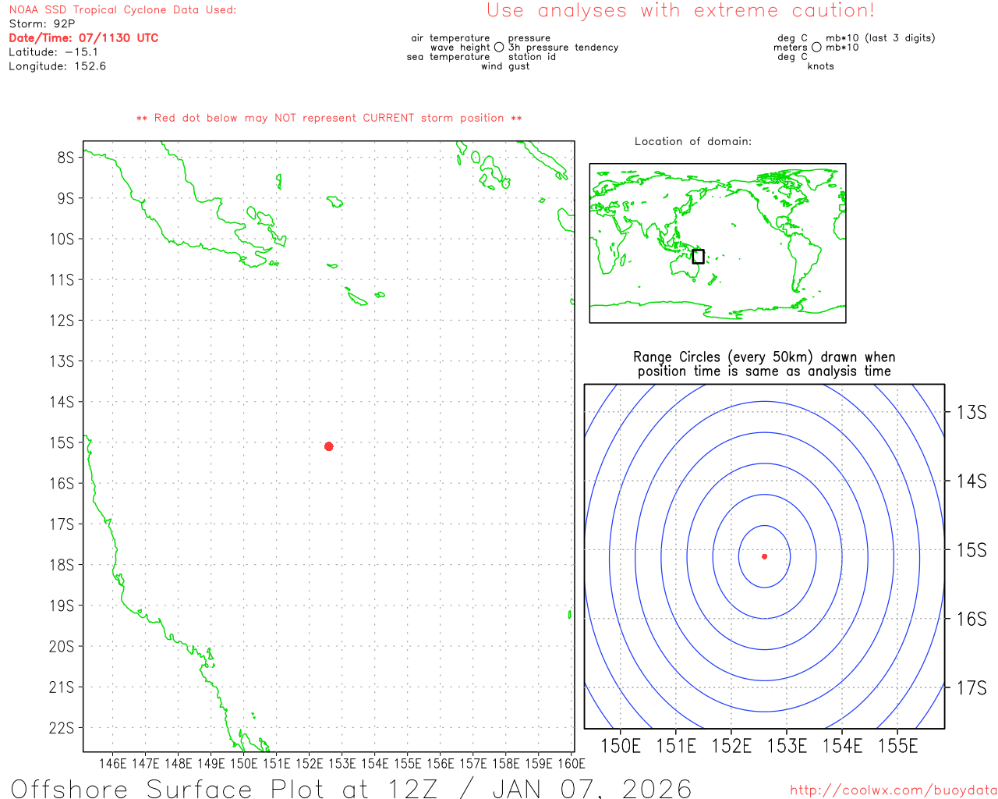Click the '17S' label on range circles plot
Screen dimensions: 998x799
pos(972,688)
